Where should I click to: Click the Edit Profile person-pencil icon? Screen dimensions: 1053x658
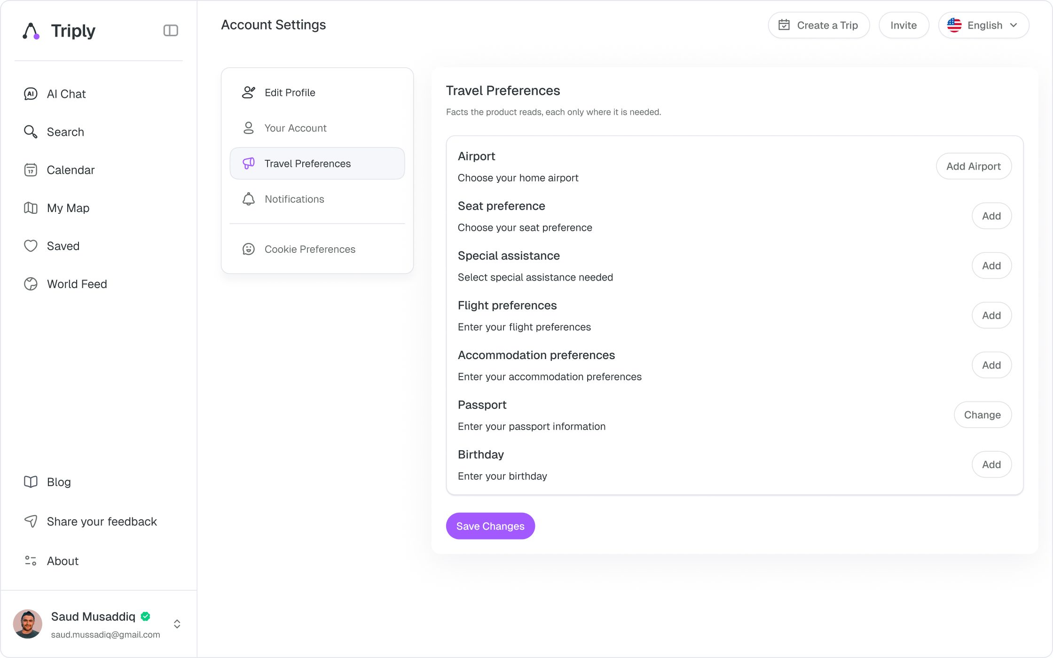tap(249, 93)
